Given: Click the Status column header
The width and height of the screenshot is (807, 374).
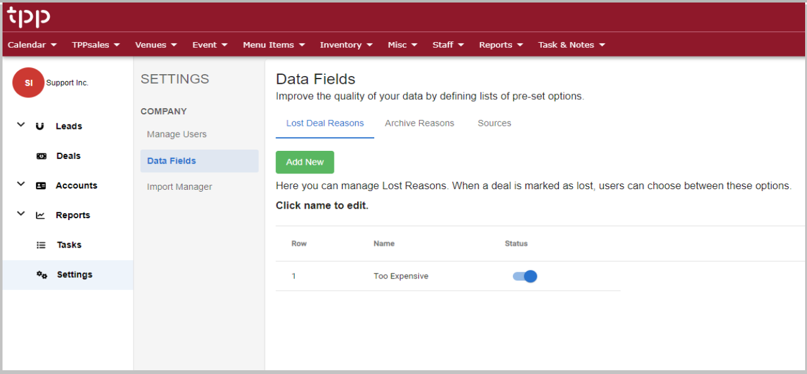Looking at the screenshot, I should (516, 243).
